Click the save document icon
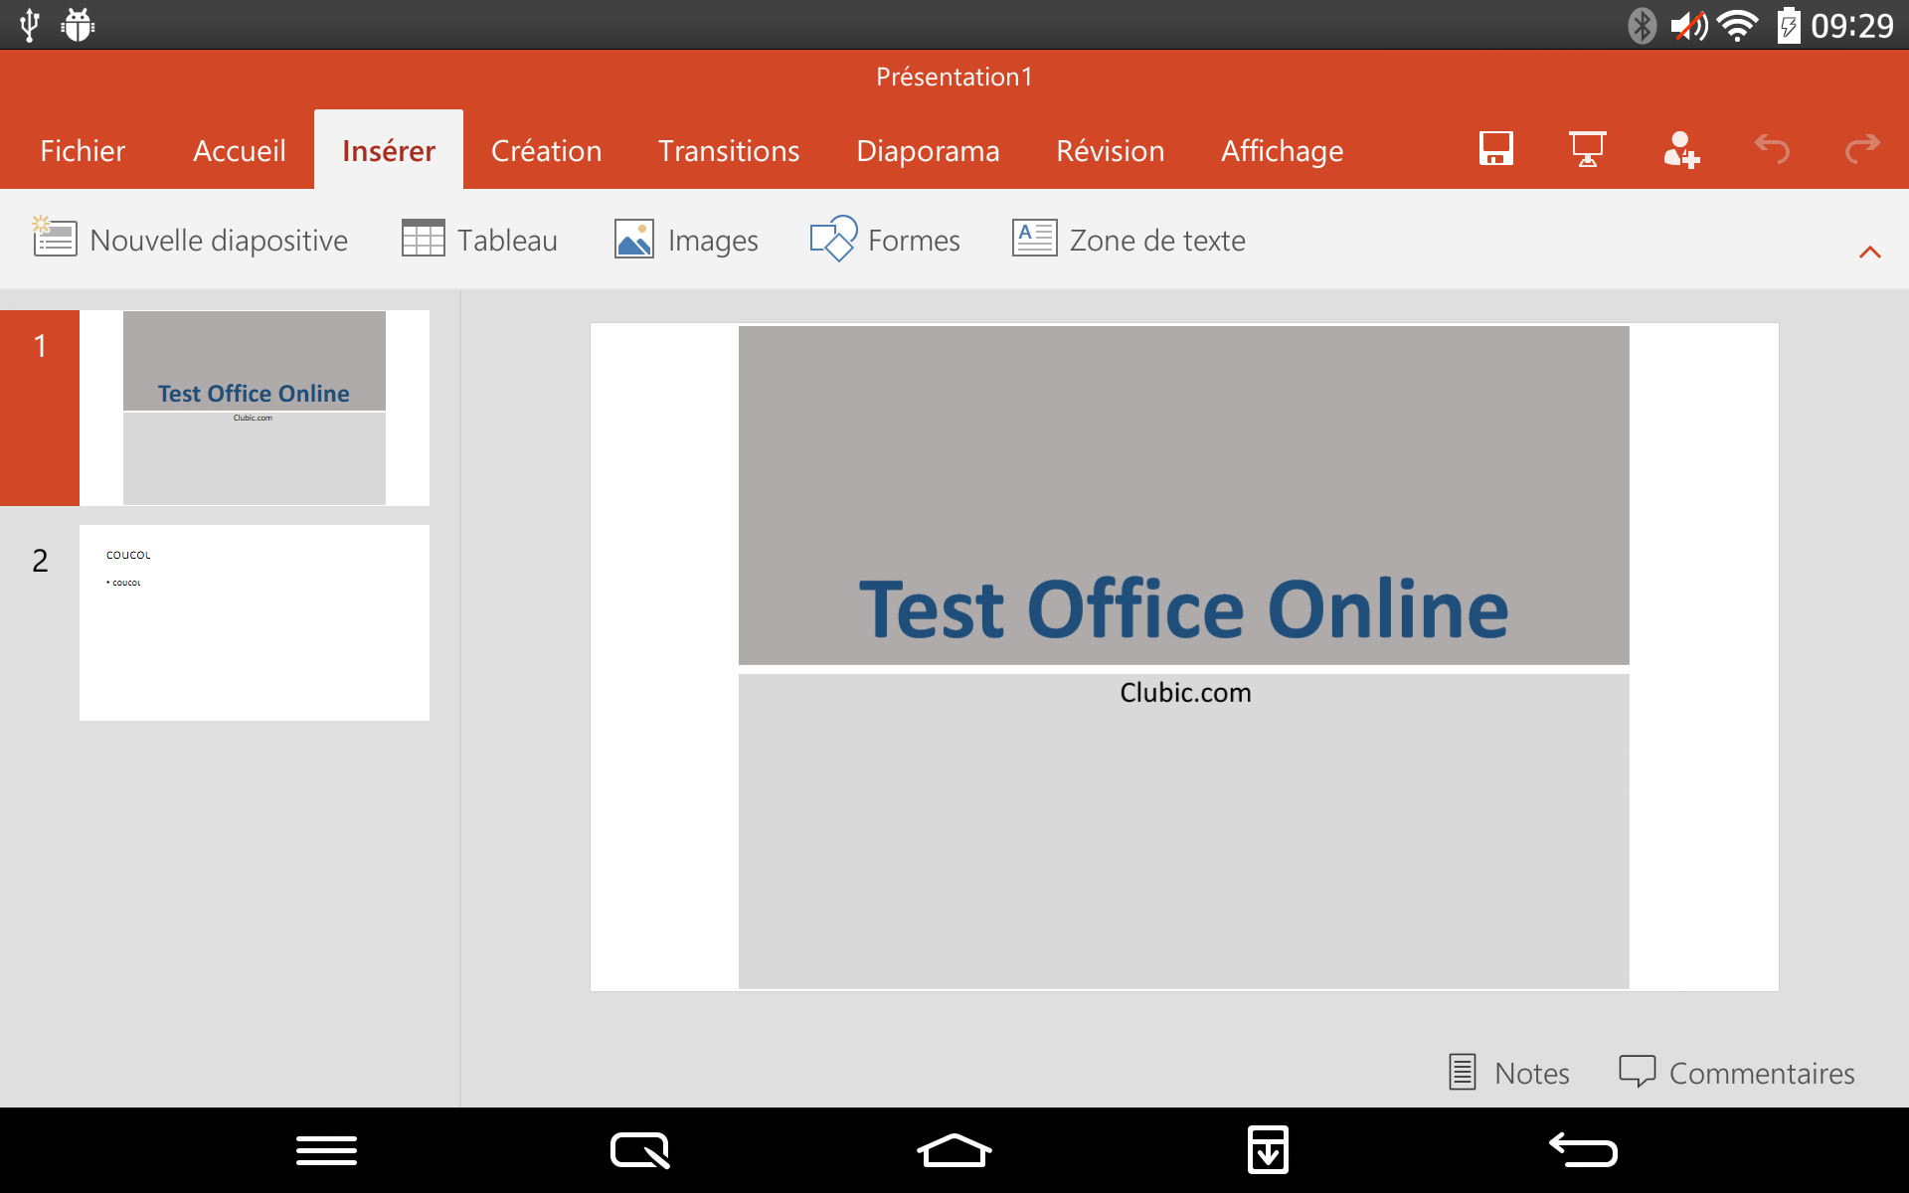The width and height of the screenshot is (1909, 1193). [x=1495, y=148]
